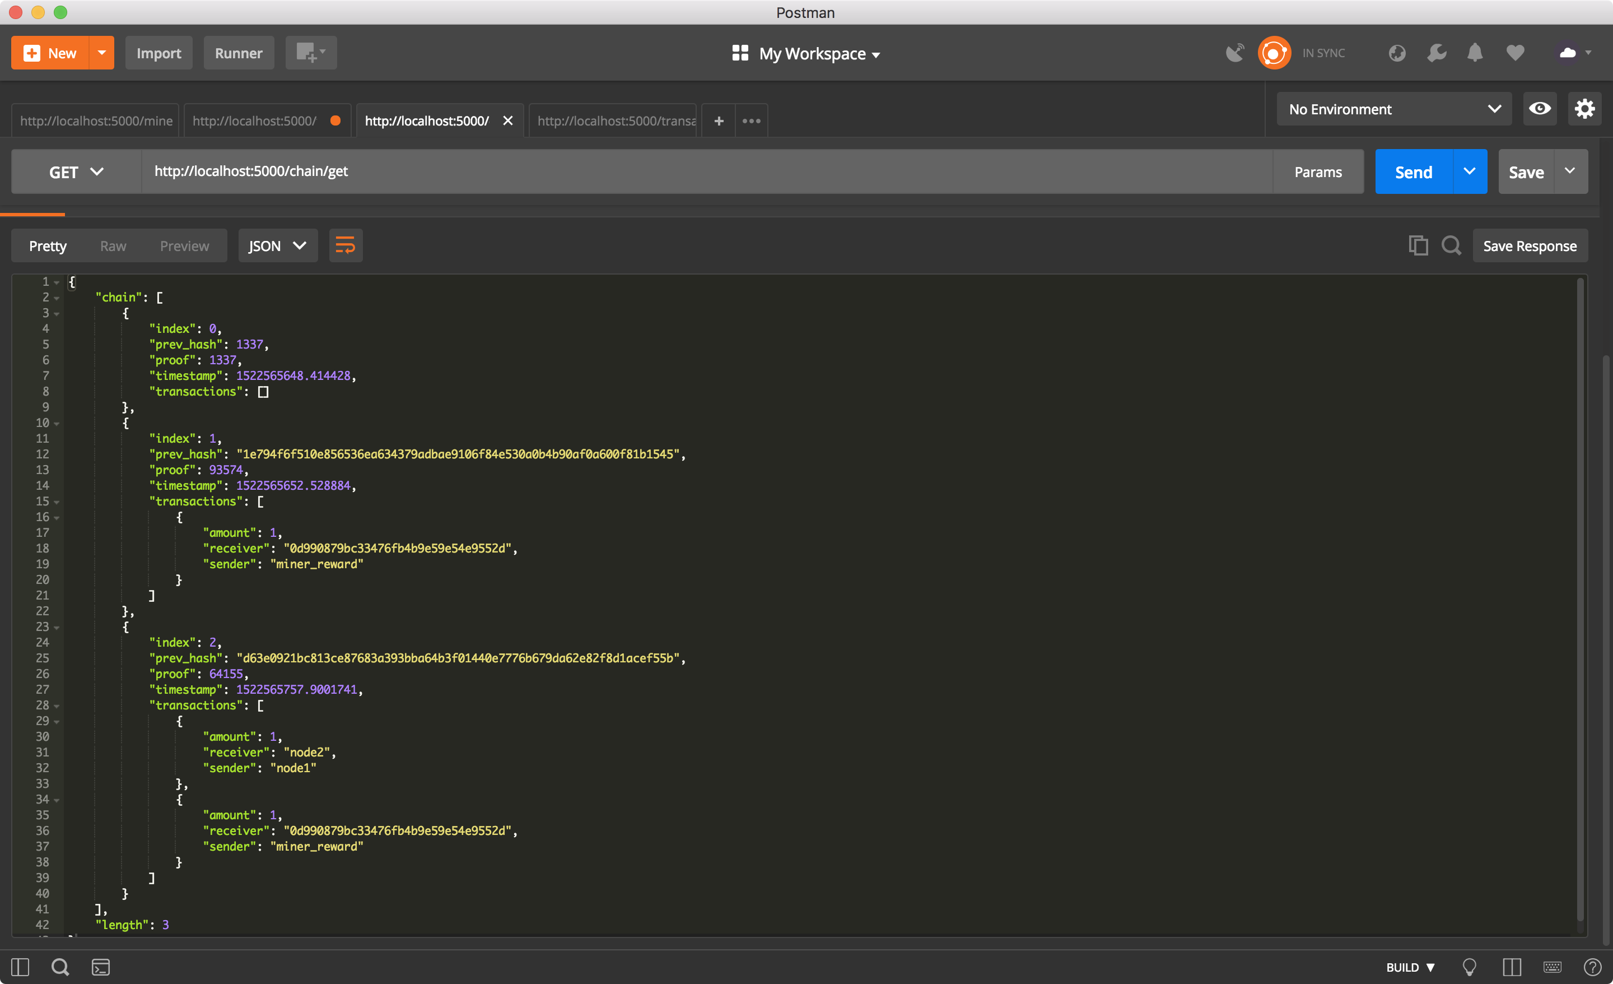Open the new window icon in toolbar
The image size is (1613, 984).
coord(311,53)
